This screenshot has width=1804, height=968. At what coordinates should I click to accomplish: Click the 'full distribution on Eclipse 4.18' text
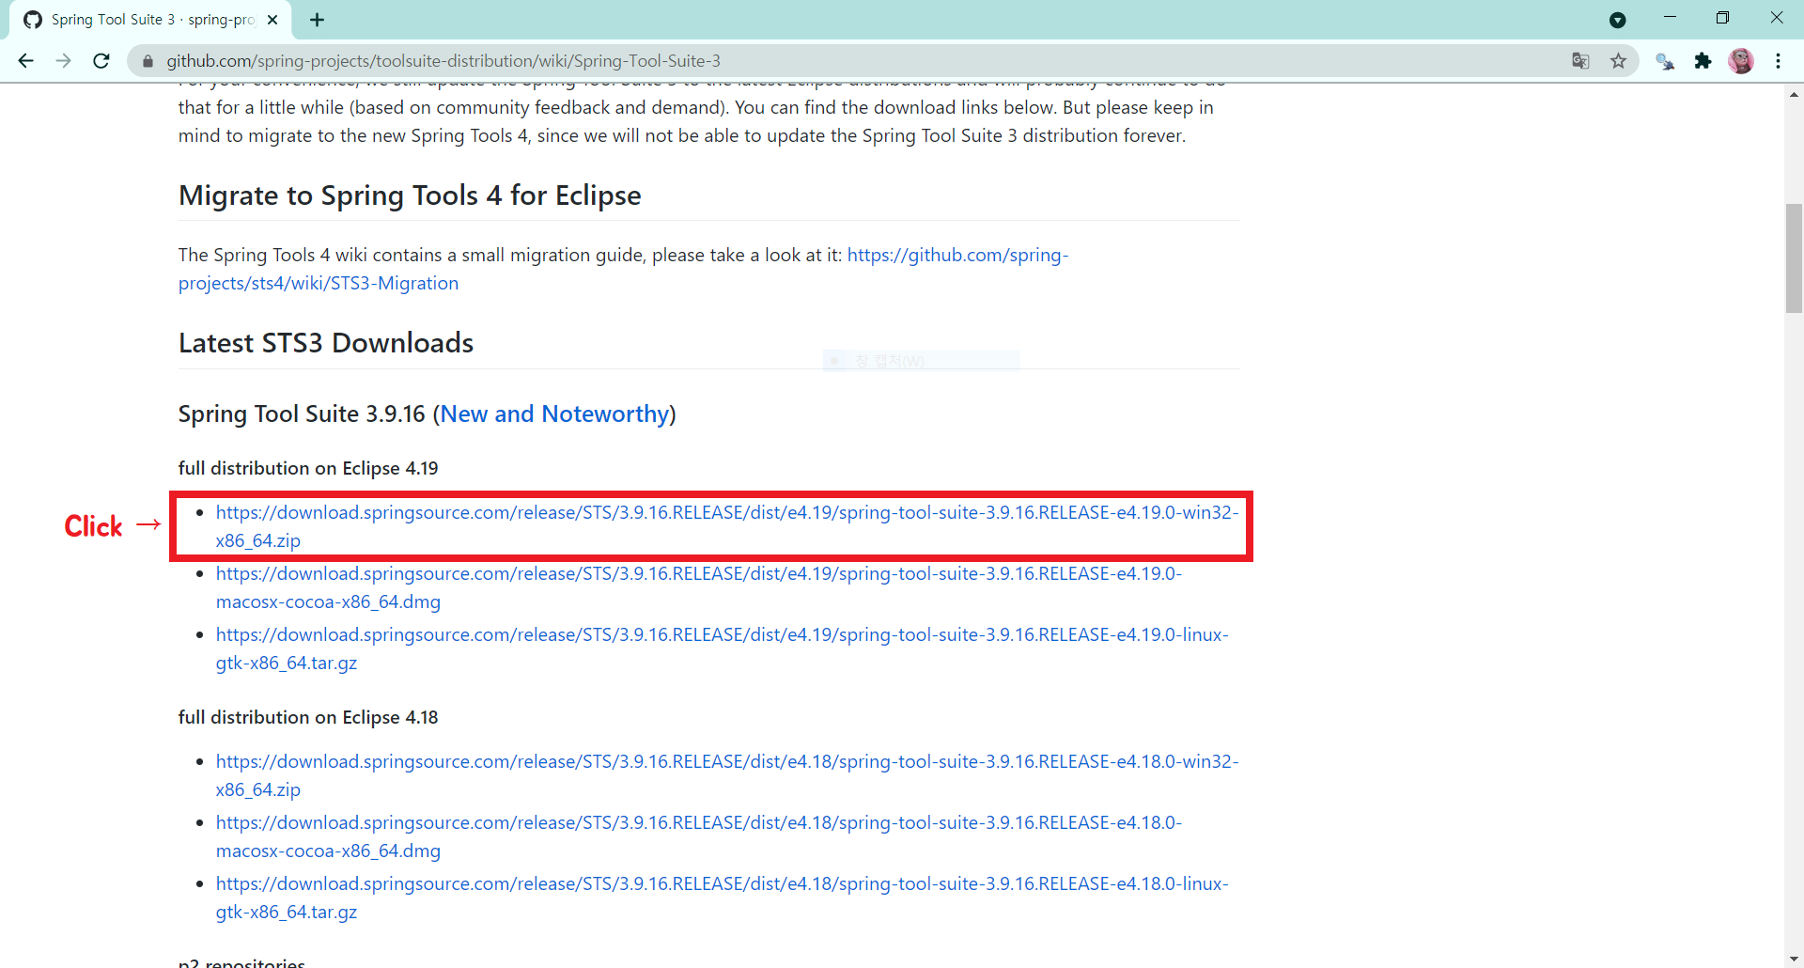click(x=308, y=717)
